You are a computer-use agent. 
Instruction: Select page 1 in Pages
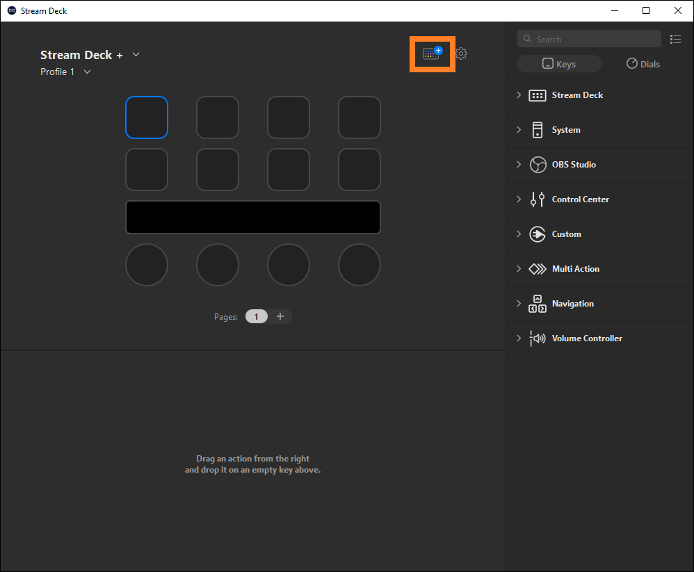pos(257,316)
